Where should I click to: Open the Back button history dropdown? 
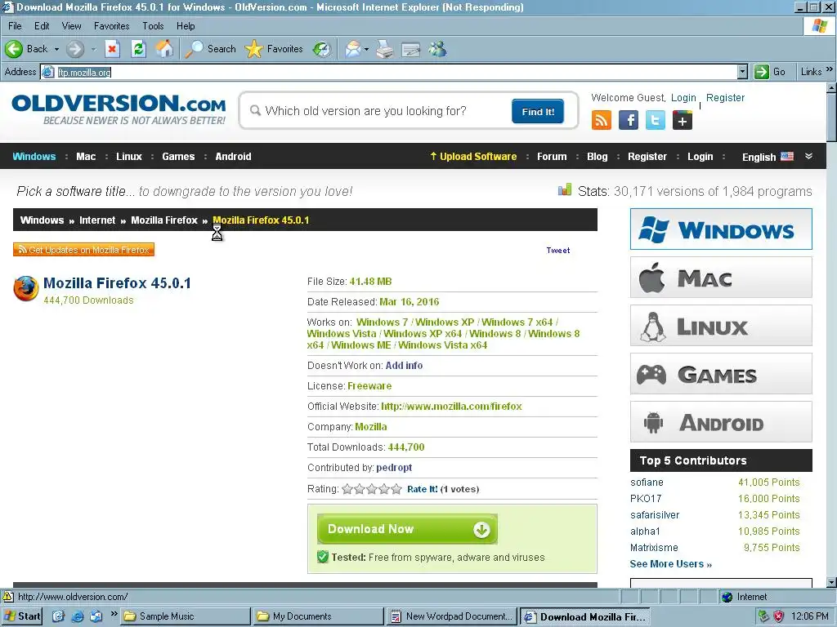(x=56, y=49)
